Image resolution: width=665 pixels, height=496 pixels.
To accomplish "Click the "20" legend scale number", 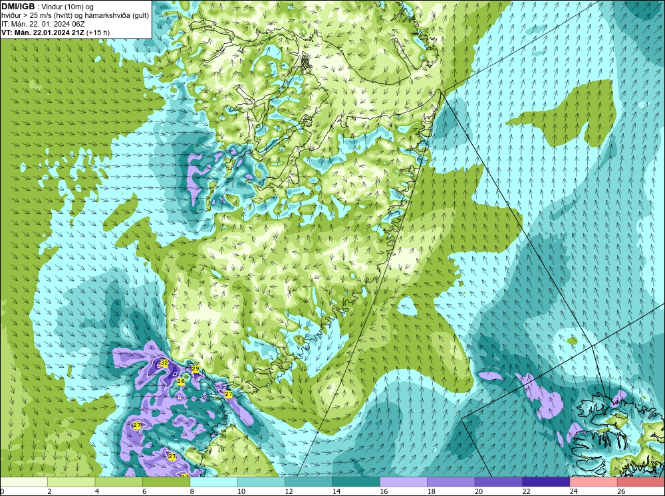I will tap(478, 491).
